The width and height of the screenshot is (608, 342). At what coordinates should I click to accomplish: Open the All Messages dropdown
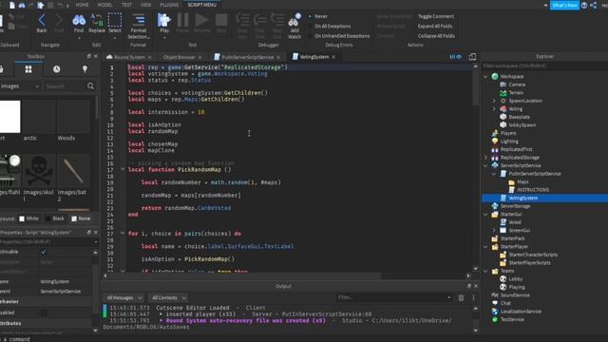tap(124, 297)
